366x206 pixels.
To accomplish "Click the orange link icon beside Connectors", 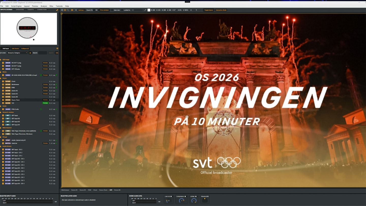I will pos(57,10).
